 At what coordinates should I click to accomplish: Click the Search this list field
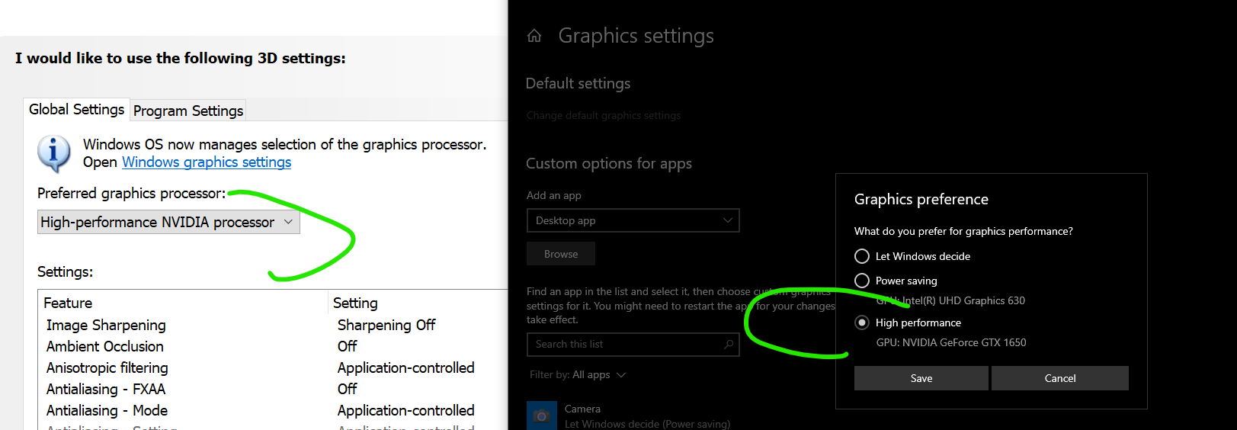[633, 345]
